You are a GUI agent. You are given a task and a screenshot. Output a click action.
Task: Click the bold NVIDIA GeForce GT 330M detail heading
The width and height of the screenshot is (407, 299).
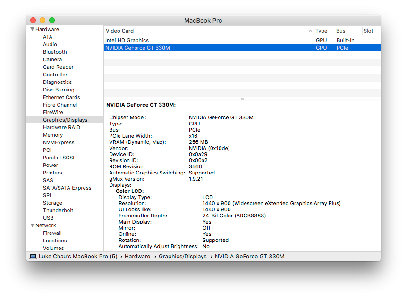tap(141, 105)
